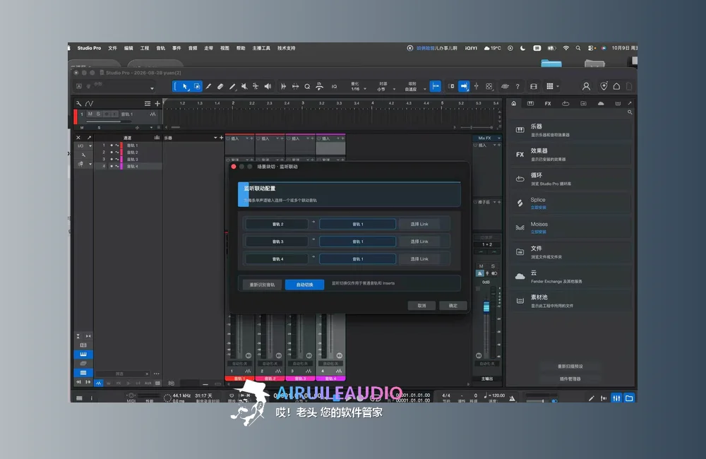The width and height of the screenshot is (706, 459).
Task: Toggle autoscroll arrow button in toolbar
Action: (x=464, y=86)
